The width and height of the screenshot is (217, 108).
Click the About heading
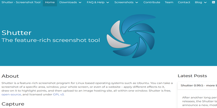10,76
